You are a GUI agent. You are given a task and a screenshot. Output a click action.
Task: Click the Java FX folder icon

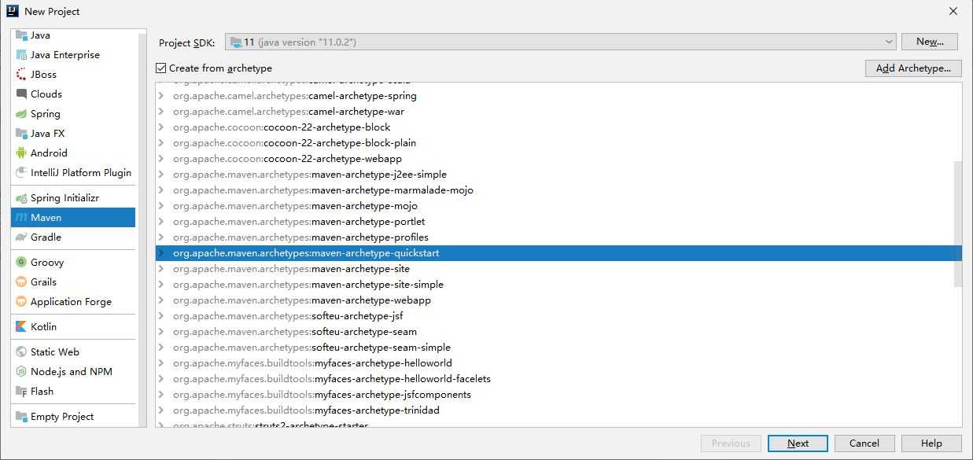point(21,134)
